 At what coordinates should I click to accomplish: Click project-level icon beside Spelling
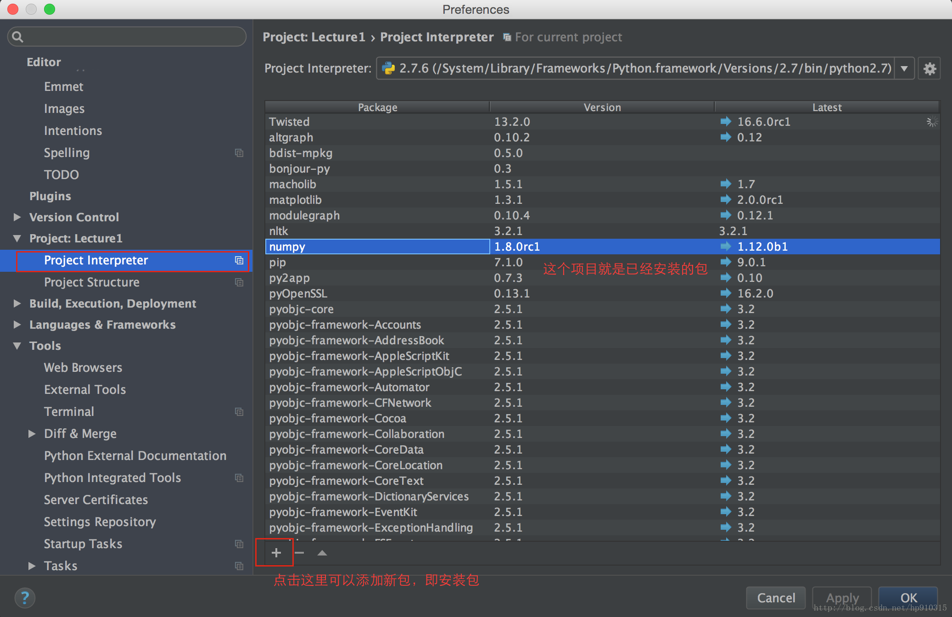[239, 153]
